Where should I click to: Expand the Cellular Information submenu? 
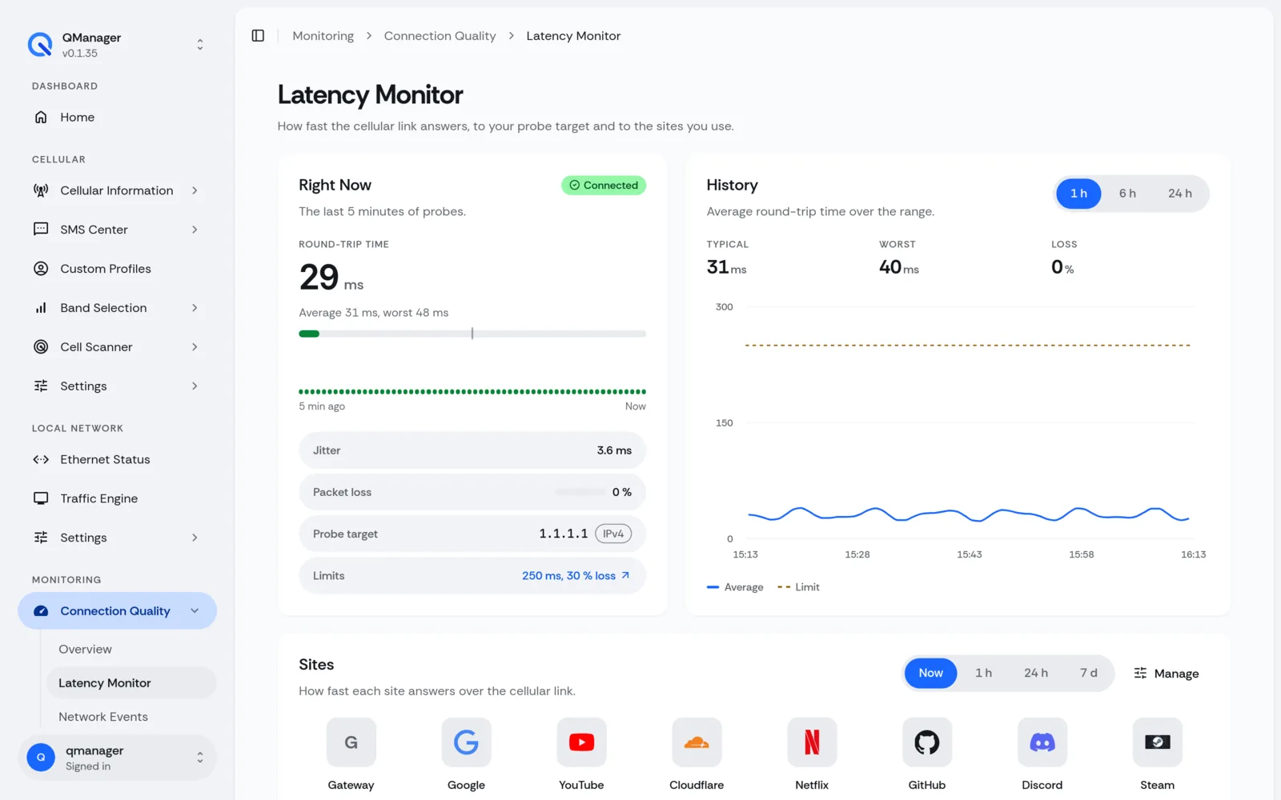[x=195, y=190]
